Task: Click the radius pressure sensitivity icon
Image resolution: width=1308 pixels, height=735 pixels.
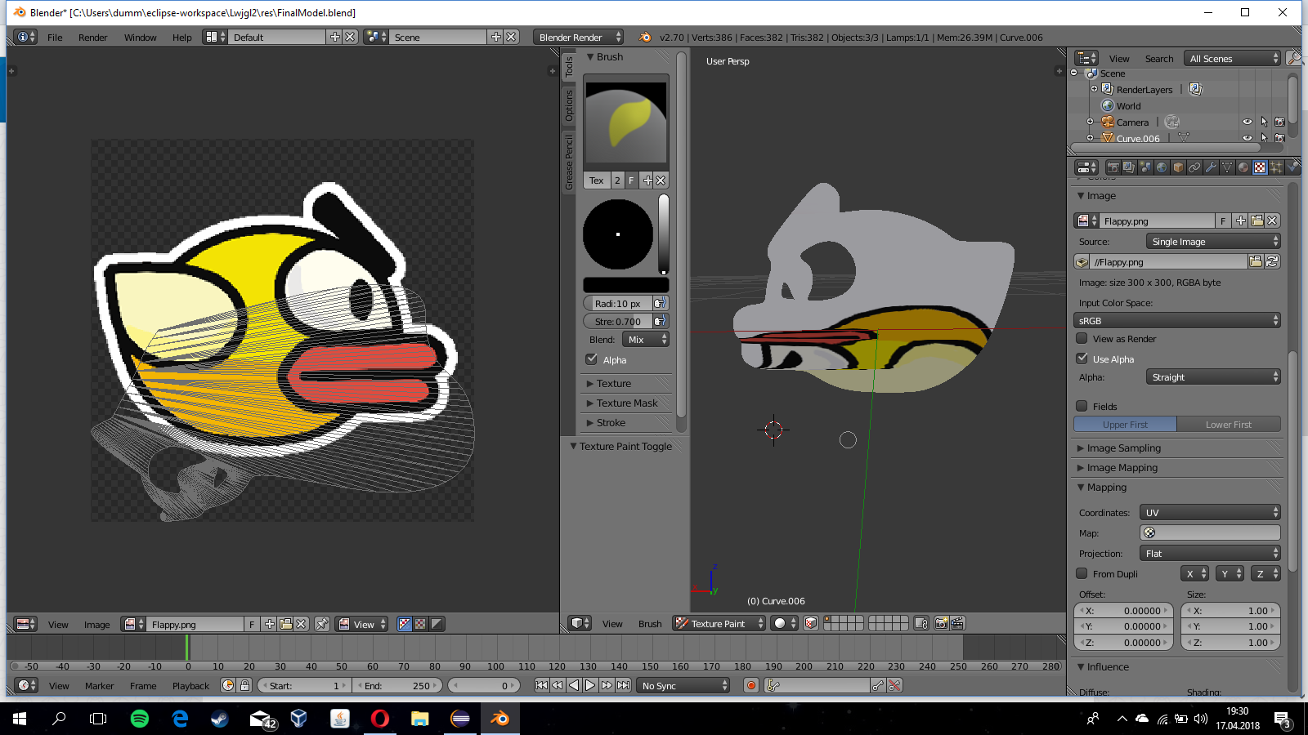Action: (x=661, y=304)
